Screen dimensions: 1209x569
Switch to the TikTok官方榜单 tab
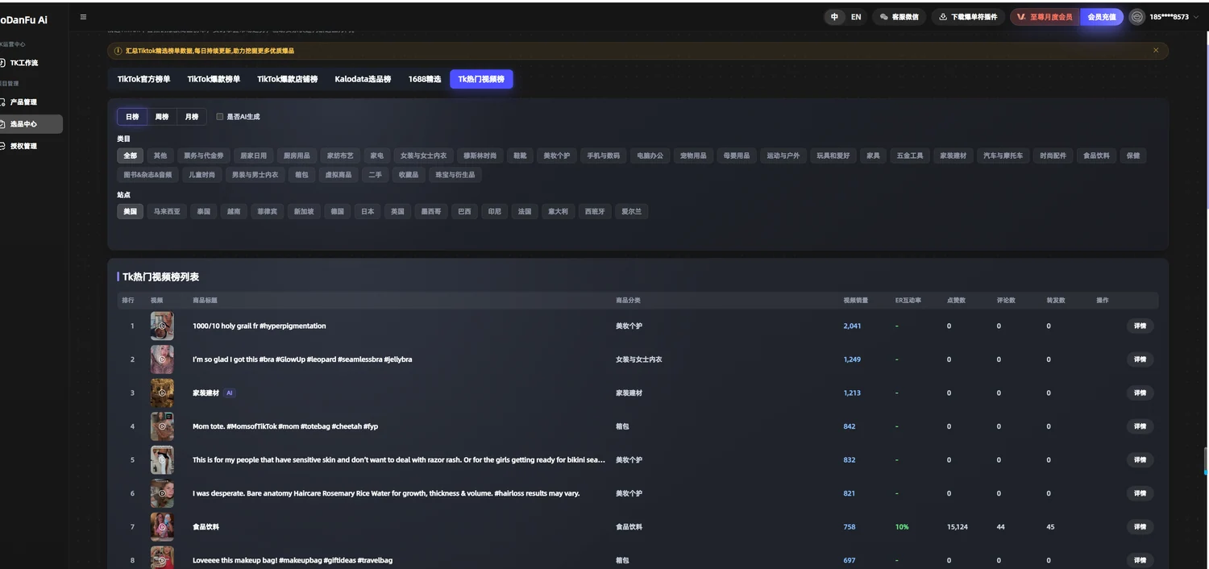143,79
